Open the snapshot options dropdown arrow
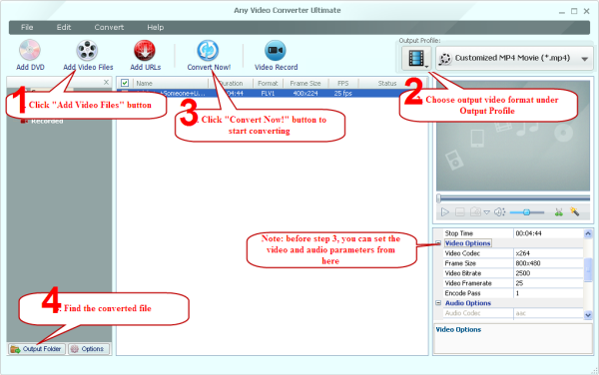The height and width of the screenshot is (375, 599). [x=487, y=212]
